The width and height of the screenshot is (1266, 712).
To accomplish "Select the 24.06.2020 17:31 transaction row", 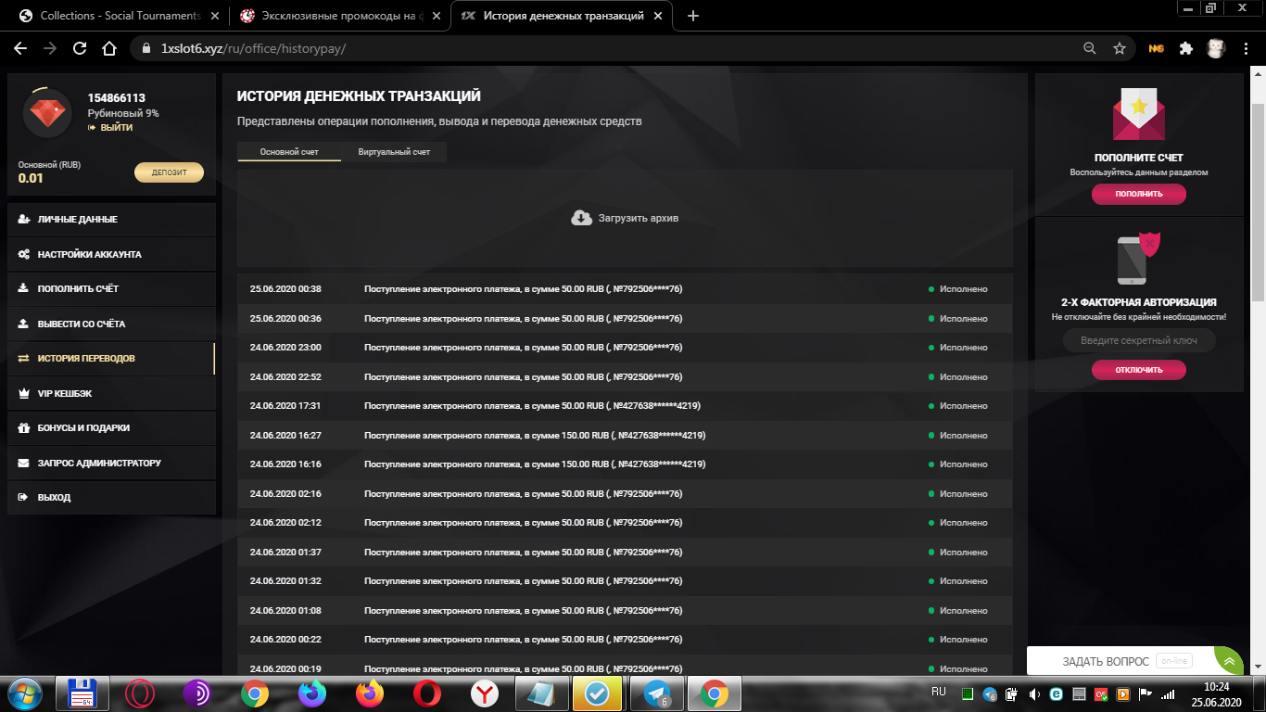I will 625,406.
